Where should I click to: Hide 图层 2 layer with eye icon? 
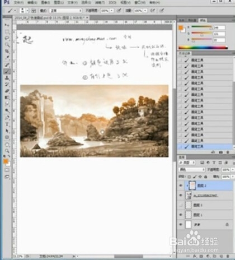pyautogui.click(x=181, y=185)
